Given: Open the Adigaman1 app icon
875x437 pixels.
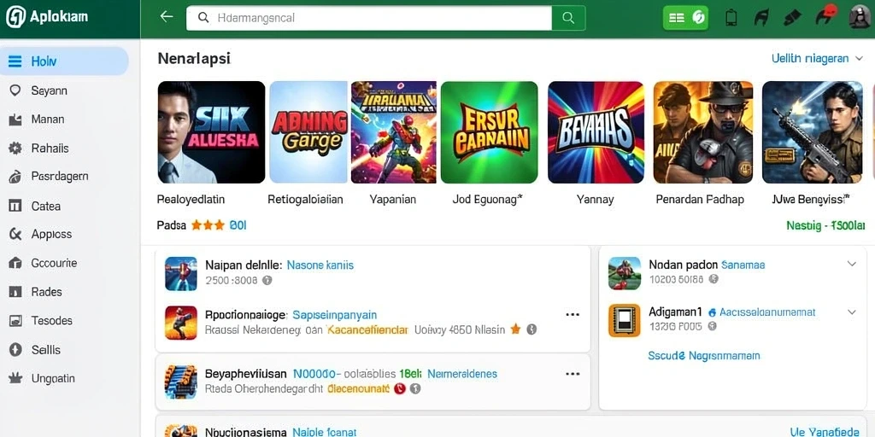Looking at the screenshot, I should [x=625, y=321].
